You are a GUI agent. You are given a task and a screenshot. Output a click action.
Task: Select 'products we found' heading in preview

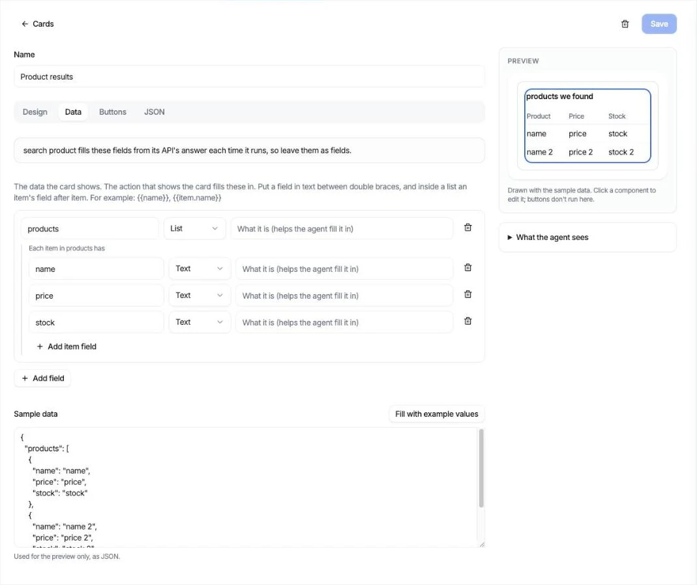559,97
